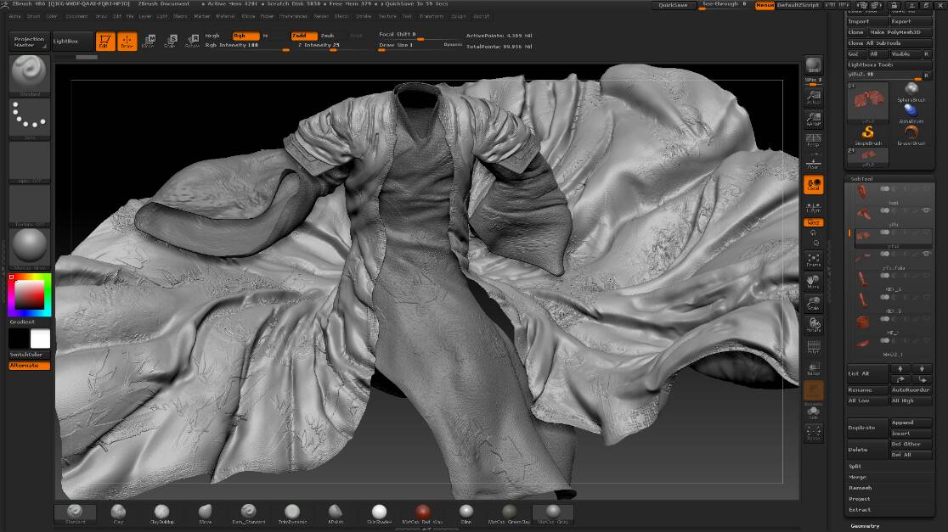Open the Material menu
Image resolution: width=948 pixels, height=532 pixels.
point(226,16)
